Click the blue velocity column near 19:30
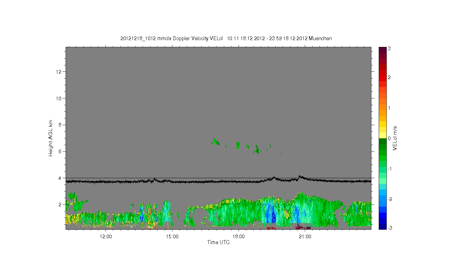The height and width of the screenshot is (276, 460). 270,212
